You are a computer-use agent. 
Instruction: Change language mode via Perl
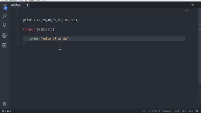[x=191, y=111]
